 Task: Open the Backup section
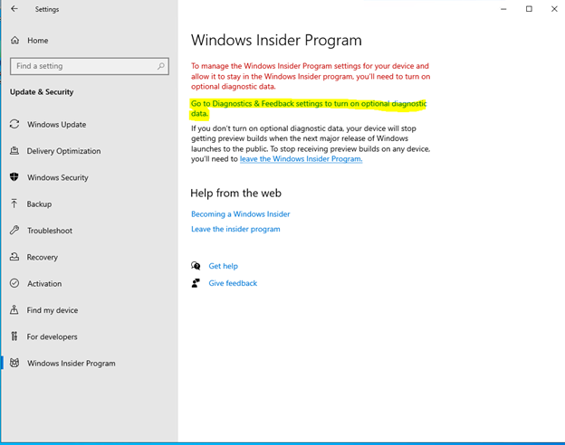click(x=39, y=204)
